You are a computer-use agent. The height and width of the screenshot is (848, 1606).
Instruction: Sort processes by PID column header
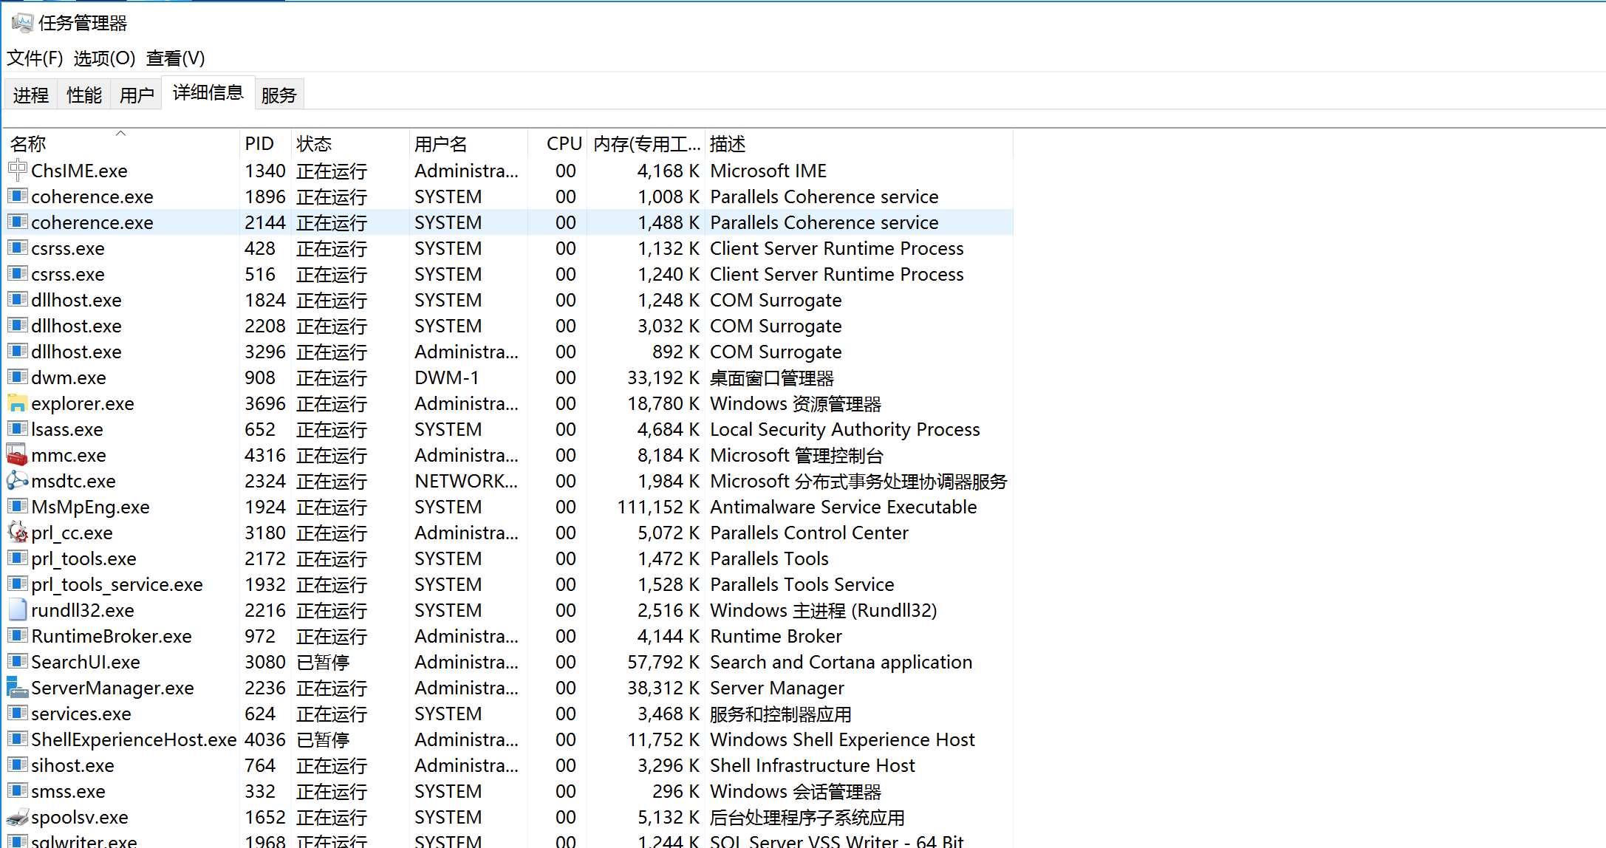pyautogui.click(x=259, y=144)
